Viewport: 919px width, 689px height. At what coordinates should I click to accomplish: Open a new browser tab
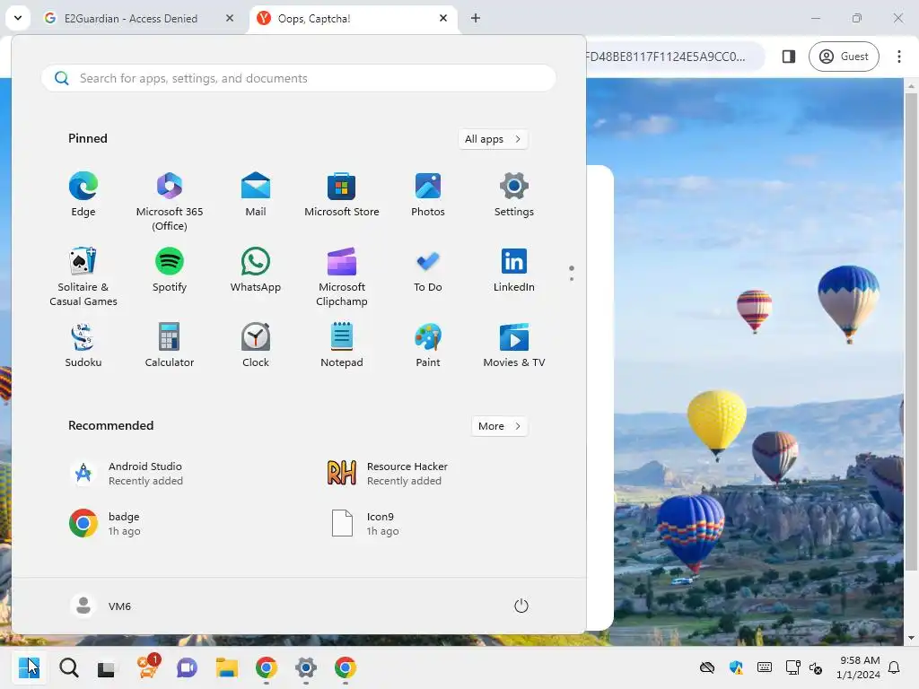[476, 18]
